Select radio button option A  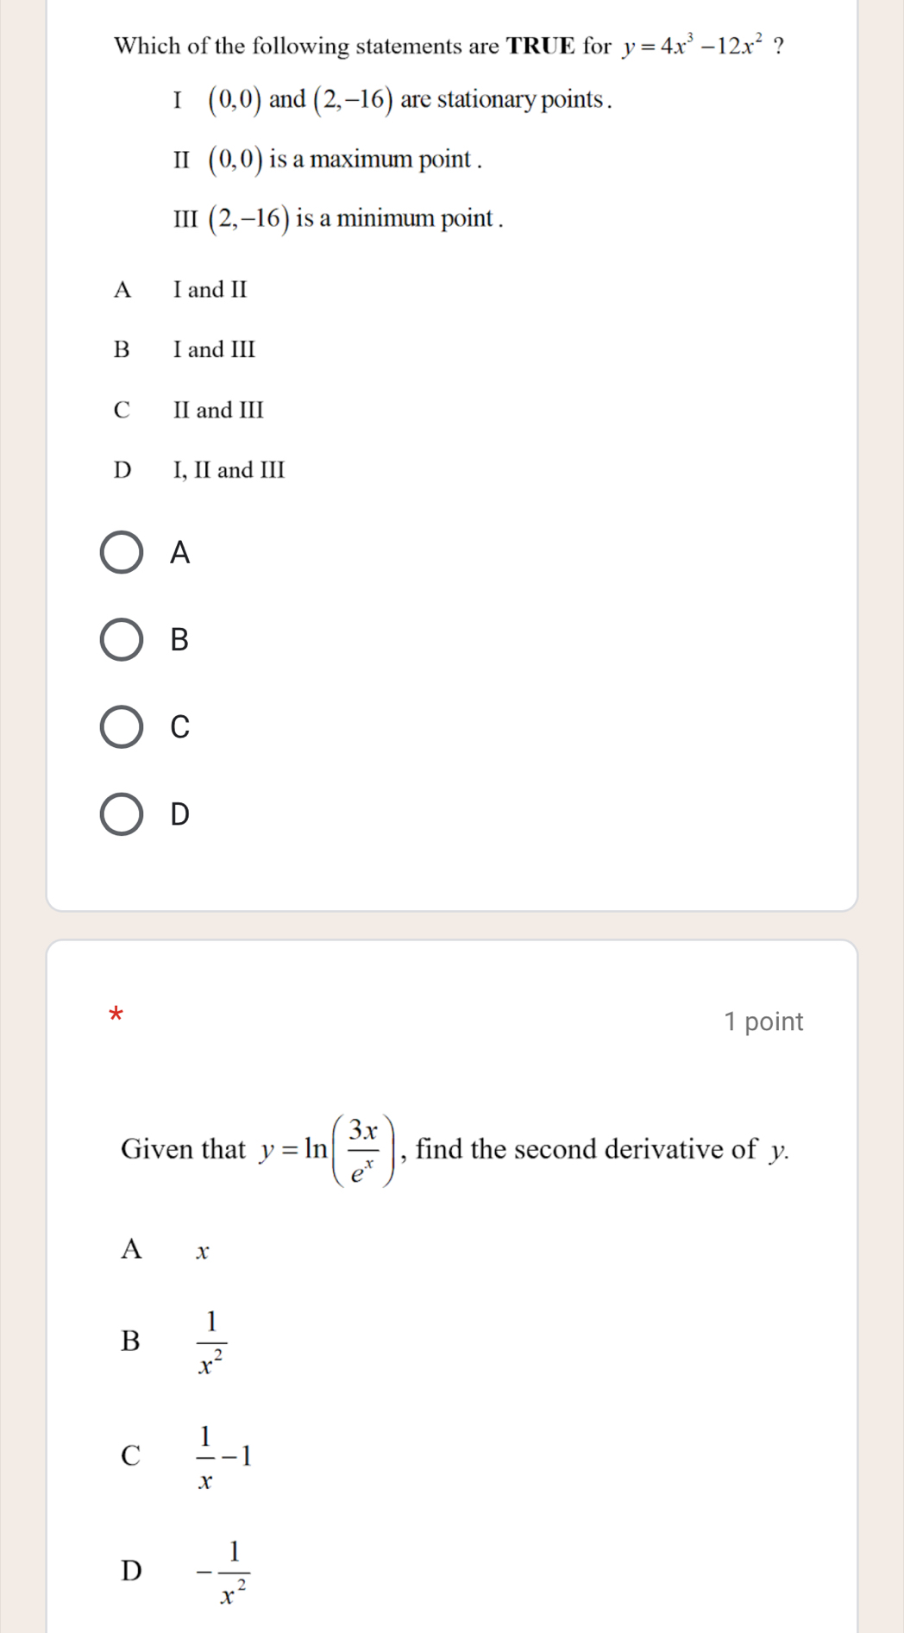click(122, 553)
